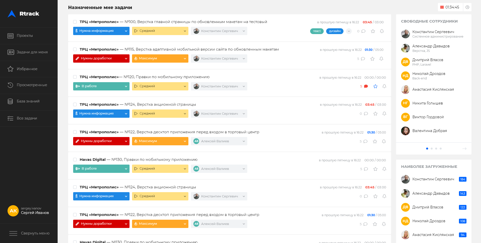Go to third page dot of free employees
The image size is (481, 243).
point(436,149)
